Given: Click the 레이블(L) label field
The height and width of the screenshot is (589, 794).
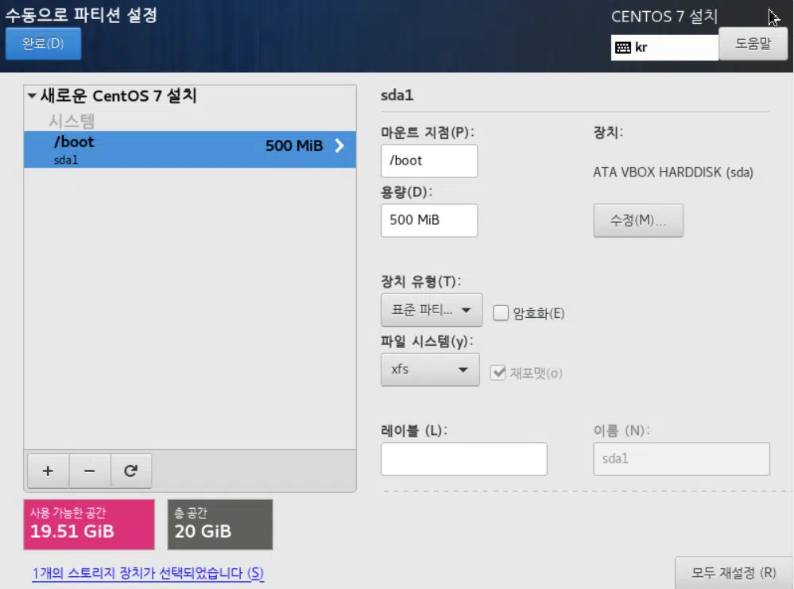Looking at the screenshot, I should point(463,459).
